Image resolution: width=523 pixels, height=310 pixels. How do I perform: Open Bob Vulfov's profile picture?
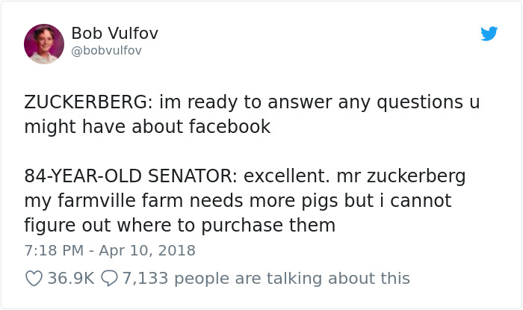tap(44, 44)
